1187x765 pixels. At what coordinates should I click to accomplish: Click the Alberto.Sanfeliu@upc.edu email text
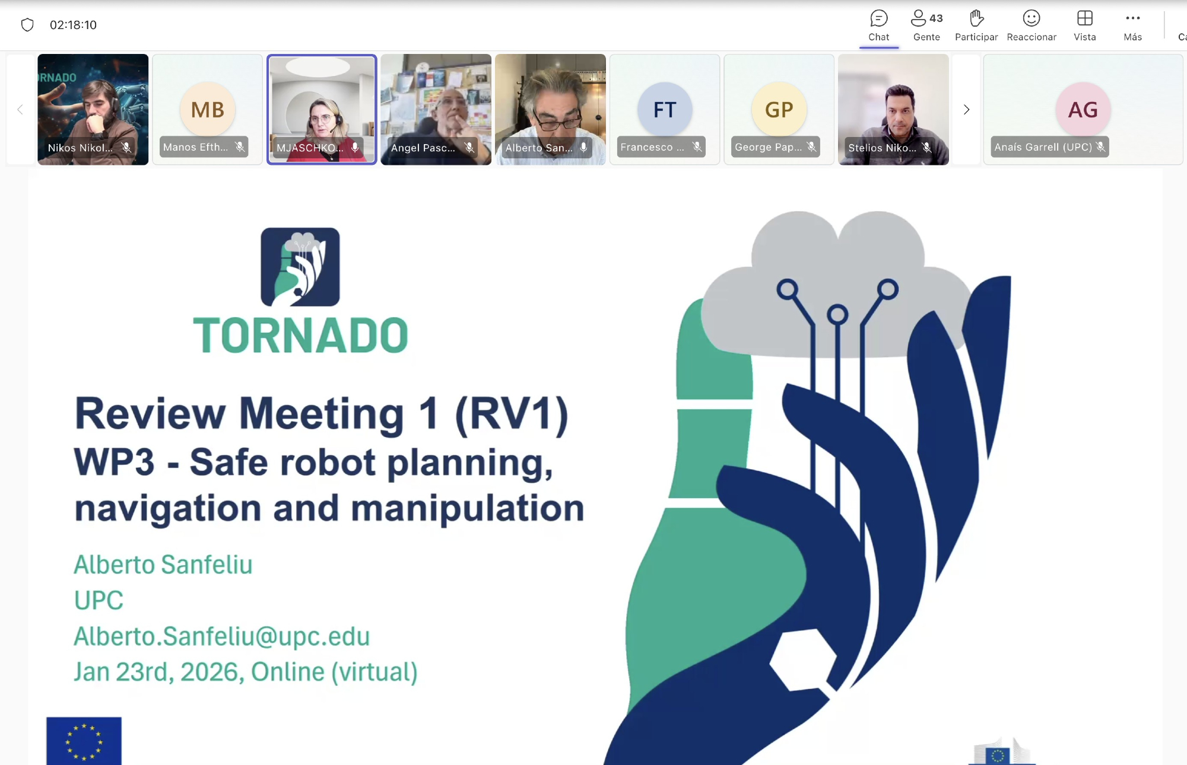[221, 636]
